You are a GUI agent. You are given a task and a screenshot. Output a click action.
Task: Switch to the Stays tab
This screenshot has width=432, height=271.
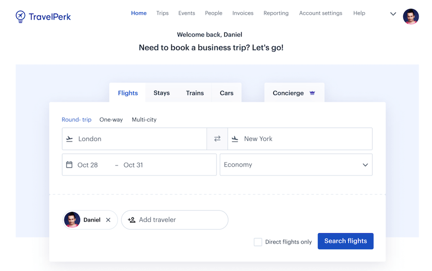pyautogui.click(x=162, y=93)
